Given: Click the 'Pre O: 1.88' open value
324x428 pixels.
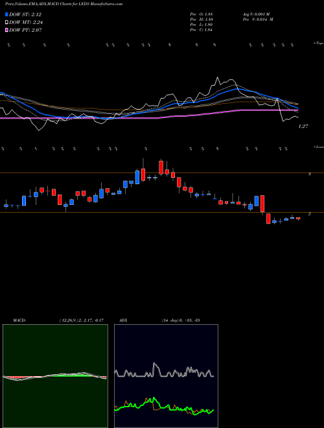Looking at the screenshot, I should pos(202,14).
